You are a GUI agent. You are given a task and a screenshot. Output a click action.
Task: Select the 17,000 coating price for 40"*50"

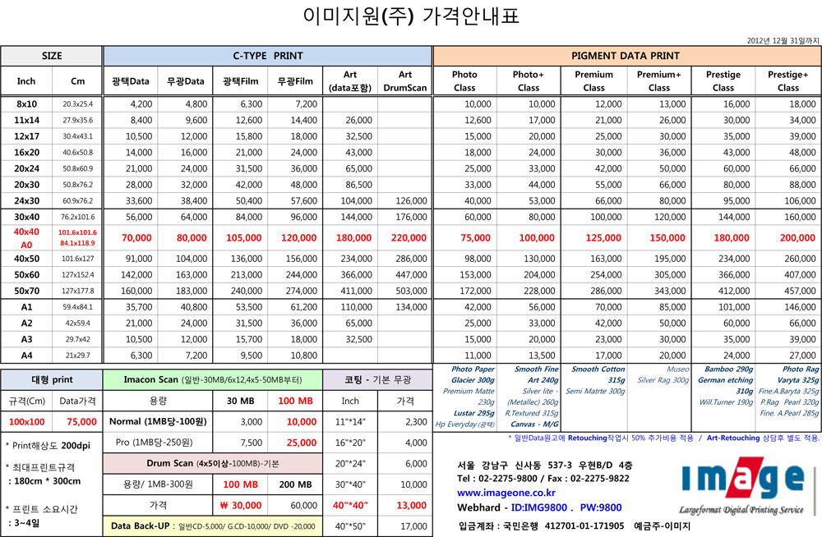(413, 526)
